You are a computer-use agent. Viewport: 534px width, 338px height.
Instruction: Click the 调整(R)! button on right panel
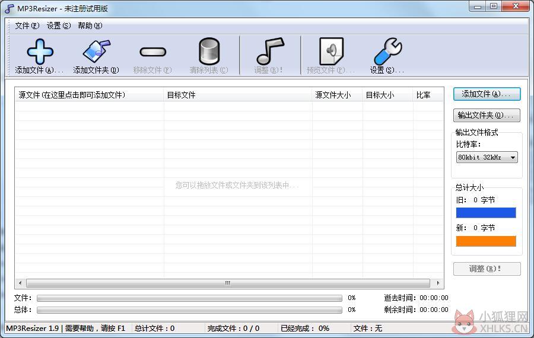[x=487, y=269]
